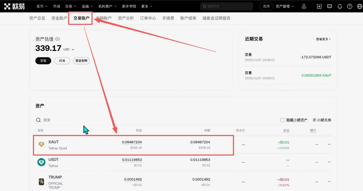Expand the 资产管理 dropdown menu
The image size is (363, 191).
pos(284,6)
